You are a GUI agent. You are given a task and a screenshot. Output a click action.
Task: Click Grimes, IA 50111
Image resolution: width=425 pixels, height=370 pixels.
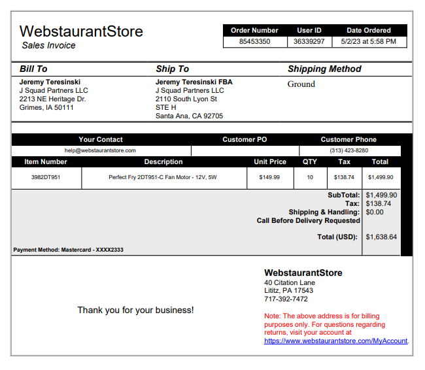[46, 107]
